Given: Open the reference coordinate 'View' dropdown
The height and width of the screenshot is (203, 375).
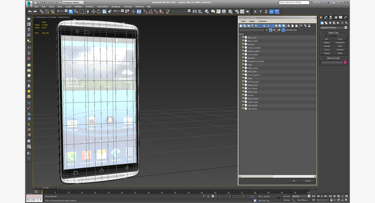Looking at the screenshot, I should click(118, 11).
